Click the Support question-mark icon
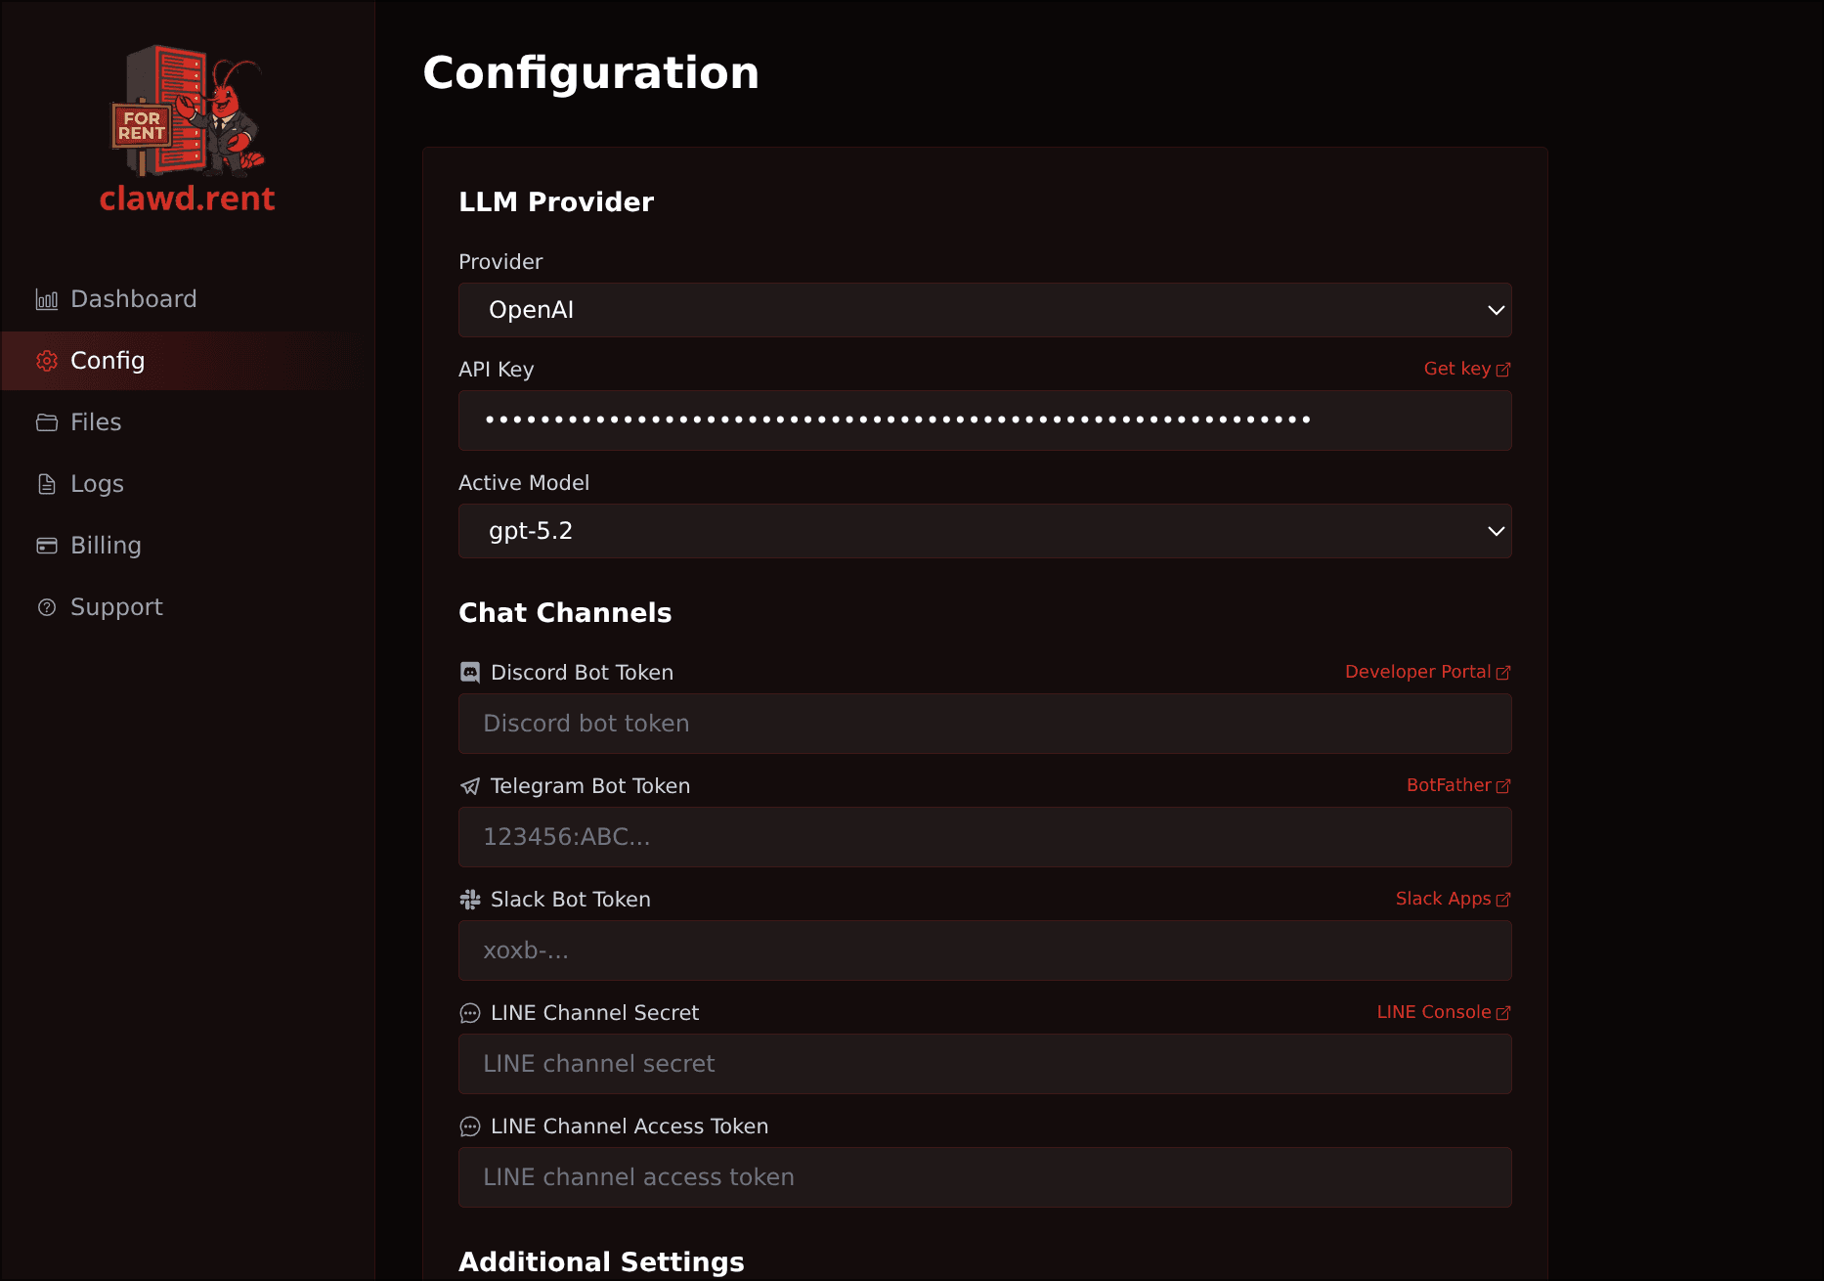Image resolution: width=1824 pixels, height=1281 pixels. click(46, 606)
